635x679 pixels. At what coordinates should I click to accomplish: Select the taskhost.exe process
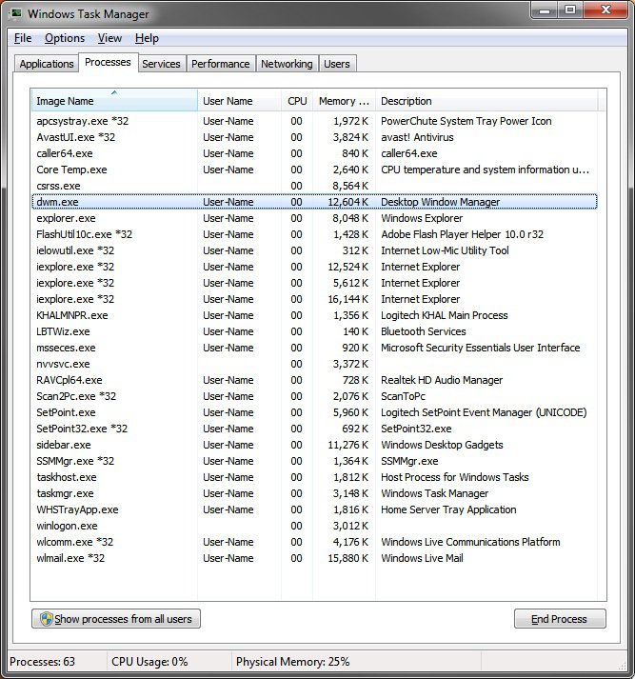click(314, 477)
